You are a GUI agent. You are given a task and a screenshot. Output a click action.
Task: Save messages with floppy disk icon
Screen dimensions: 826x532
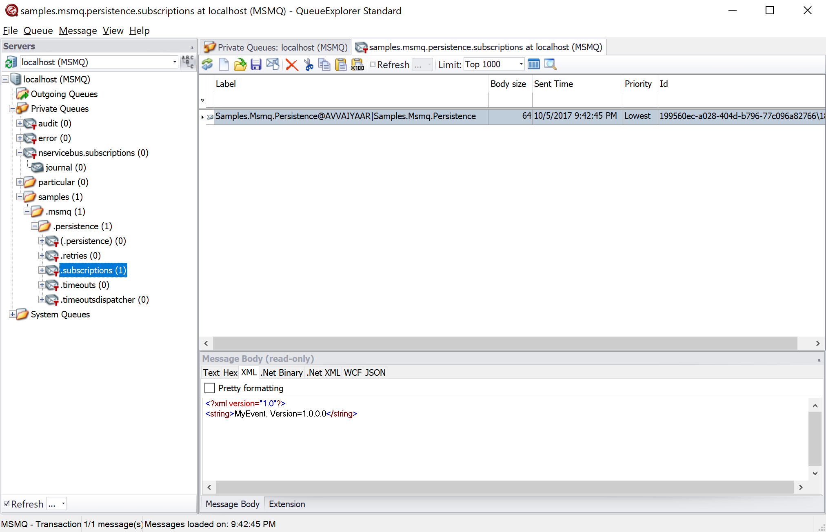tap(256, 64)
